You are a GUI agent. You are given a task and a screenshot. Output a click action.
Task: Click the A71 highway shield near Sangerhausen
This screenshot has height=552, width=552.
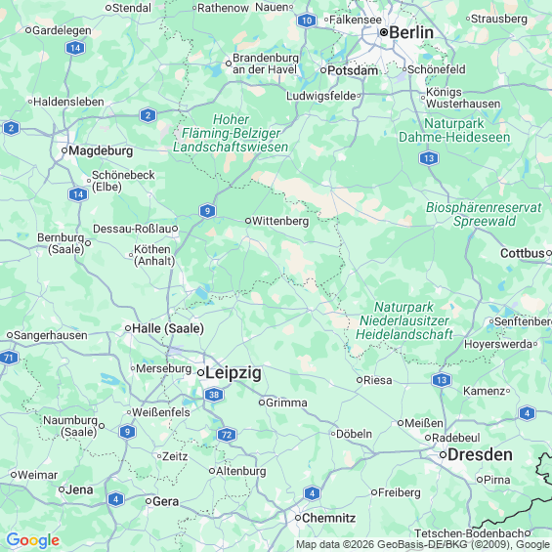pos(9,358)
